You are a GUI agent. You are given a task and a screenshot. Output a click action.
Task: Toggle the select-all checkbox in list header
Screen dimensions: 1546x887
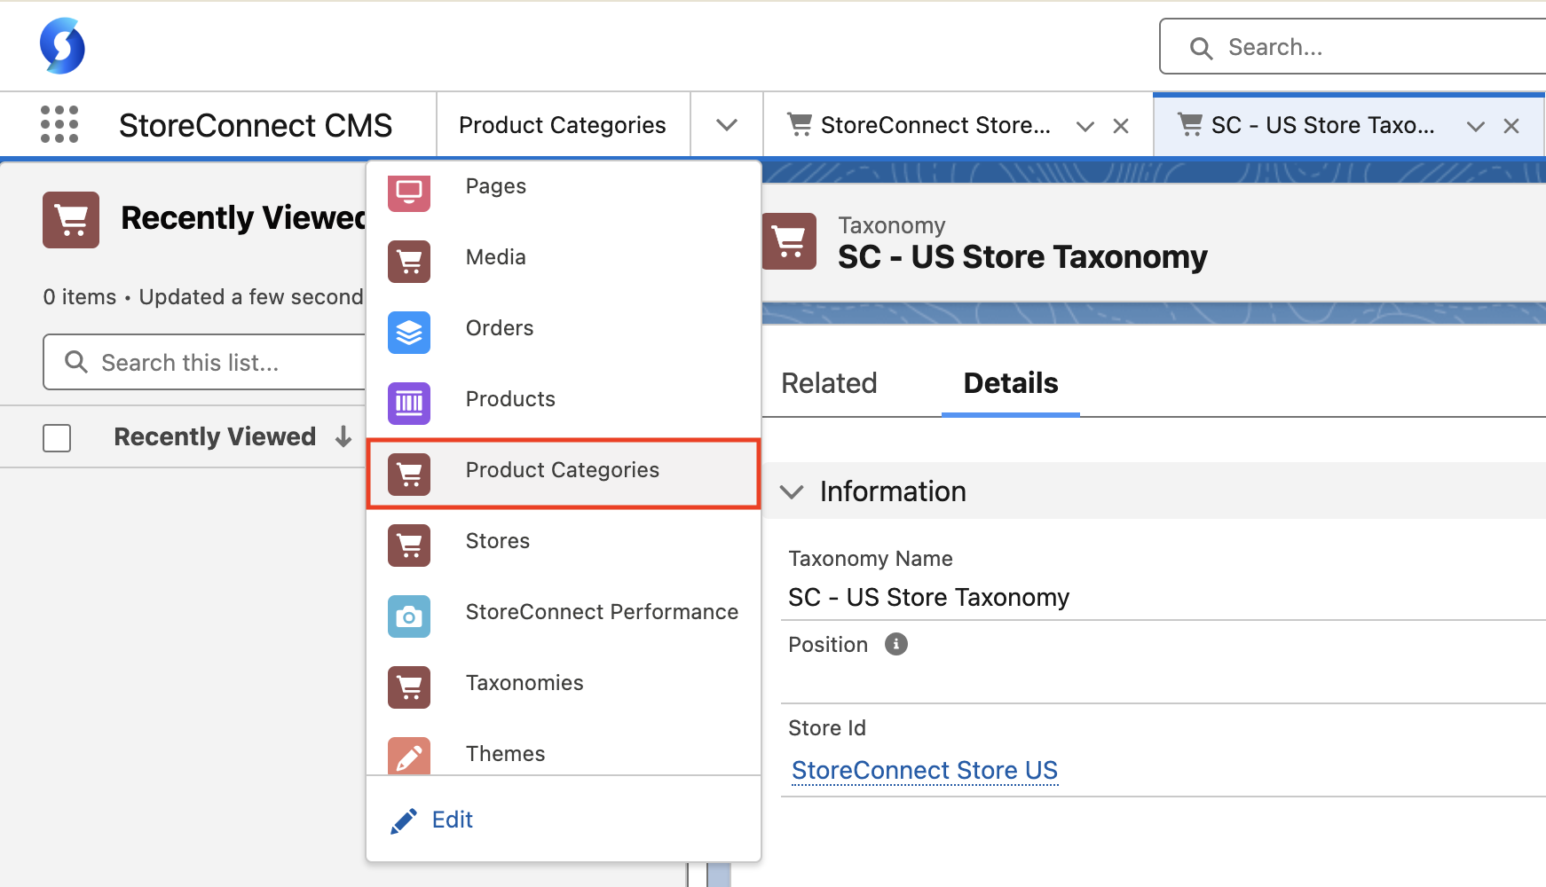[x=57, y=437]
